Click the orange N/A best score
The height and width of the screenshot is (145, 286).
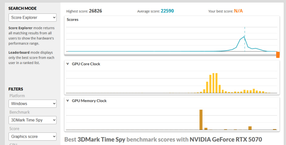tap(238, 11)
